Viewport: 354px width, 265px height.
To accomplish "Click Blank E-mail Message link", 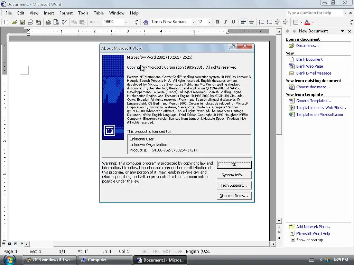I will tap(314, 73).
